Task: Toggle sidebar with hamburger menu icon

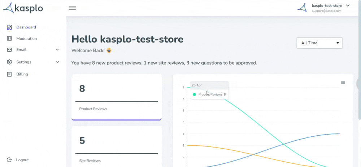Action: point(72,8)
